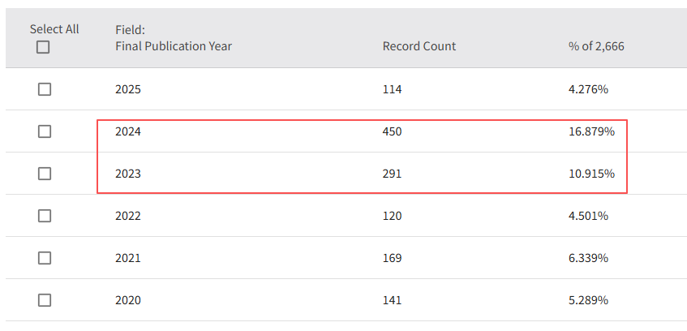Image resolution: width=687 pixels, height=331 pixels.
Task: Enable the checkbox next to 2023
Action: pos(45,174)
